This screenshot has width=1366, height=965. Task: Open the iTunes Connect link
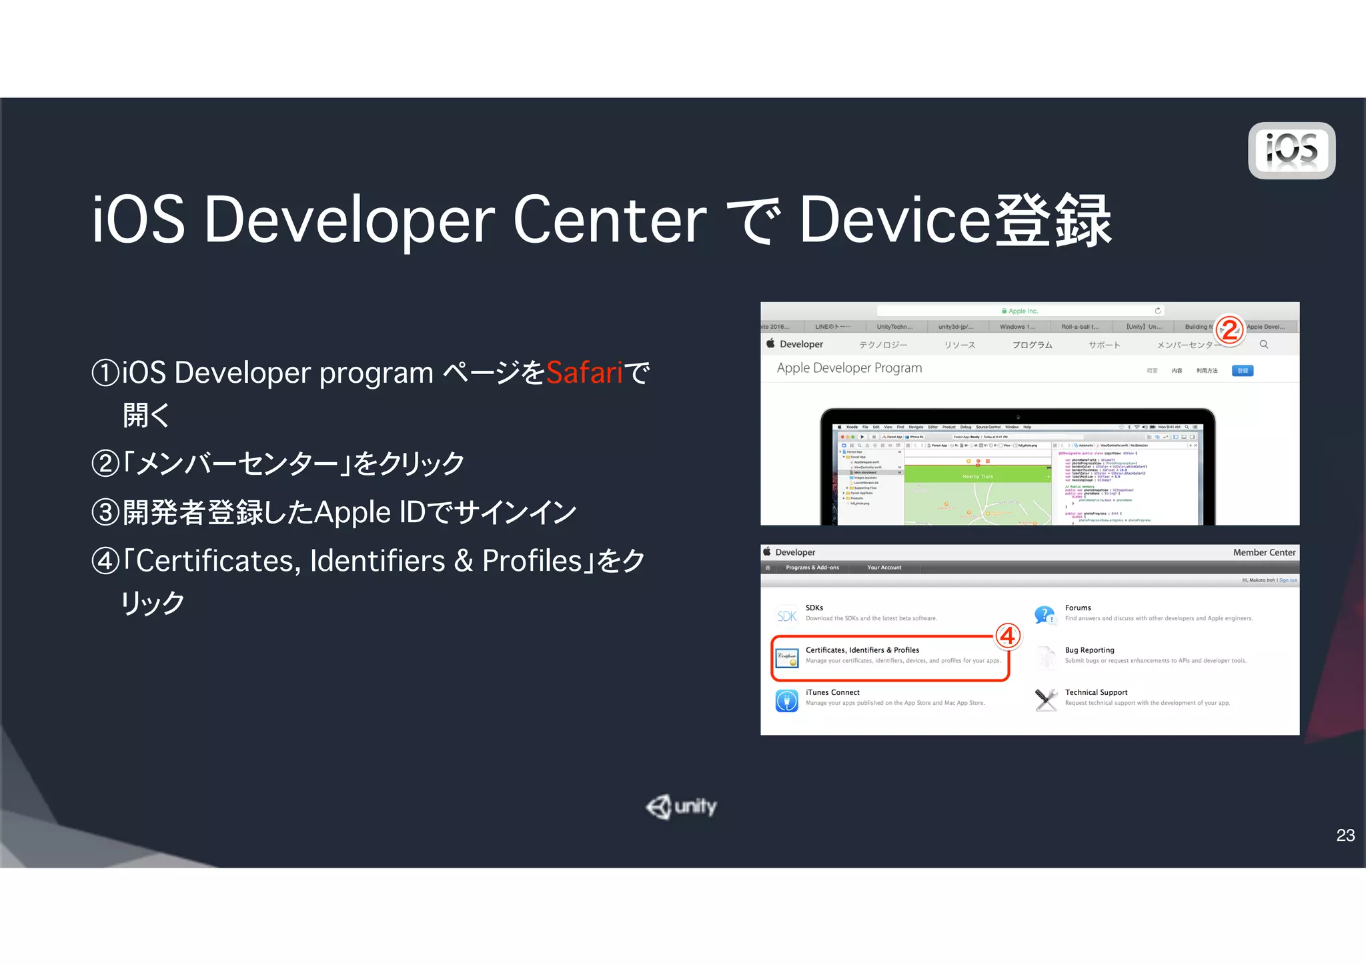click(x=832, y=692)
